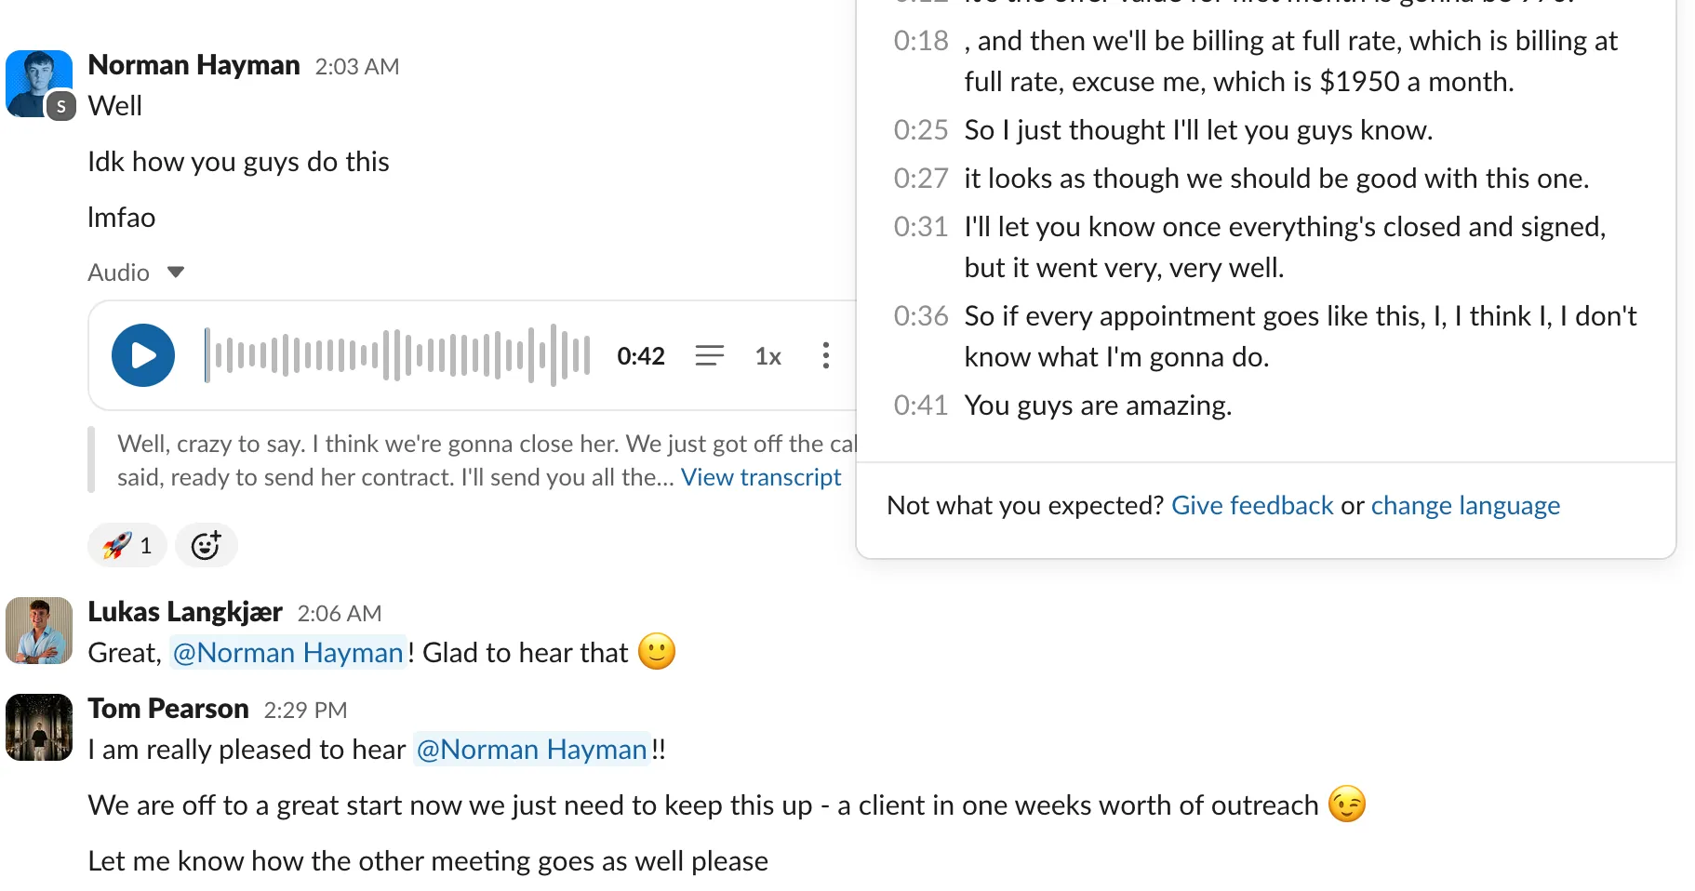This screenshot has width=1695, height=891.
Task: Add a new emoji reaction
Action: point(206,545)
